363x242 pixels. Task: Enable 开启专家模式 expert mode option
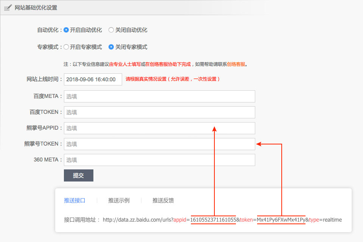67,47
